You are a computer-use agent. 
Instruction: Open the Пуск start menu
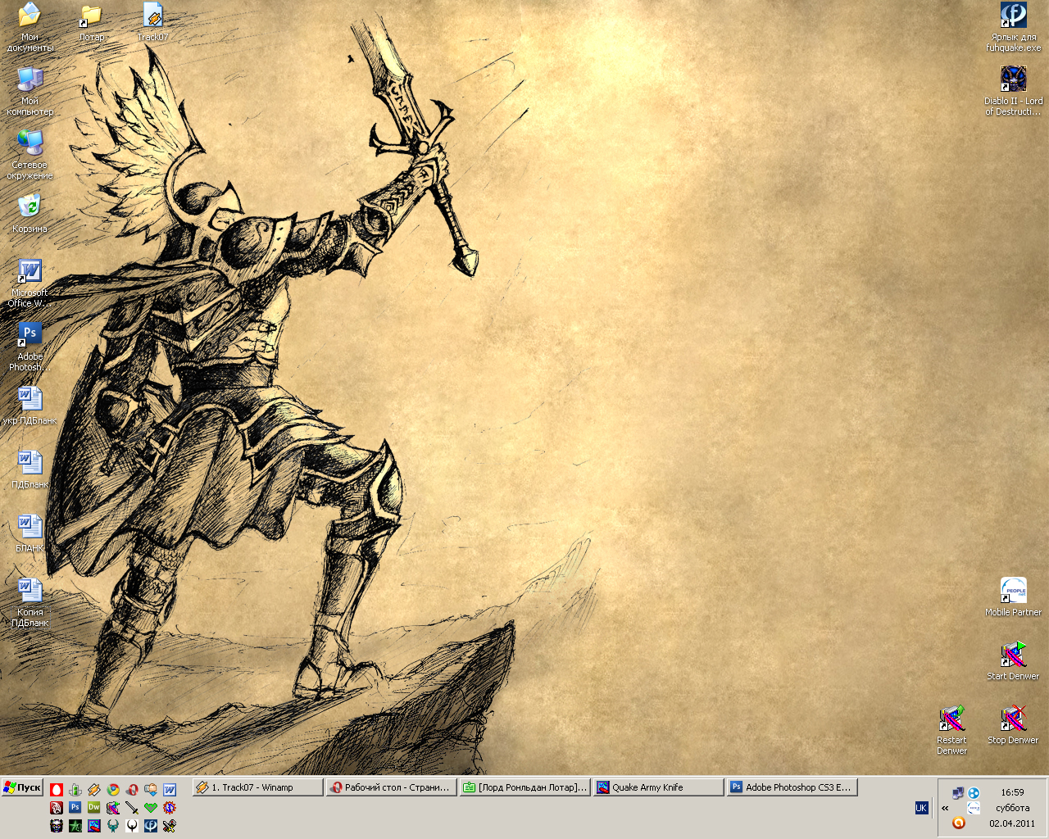23,787
